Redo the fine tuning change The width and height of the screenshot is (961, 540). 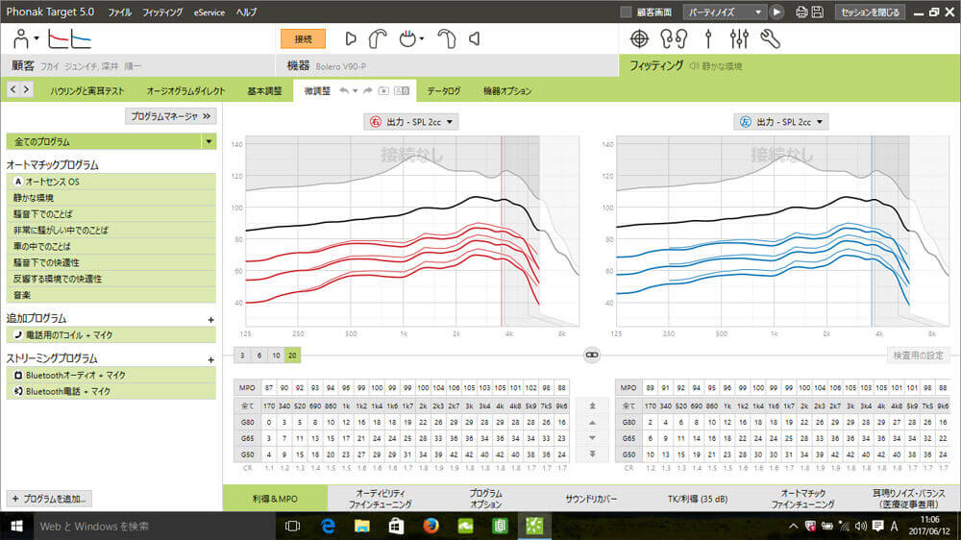(368, 90)
